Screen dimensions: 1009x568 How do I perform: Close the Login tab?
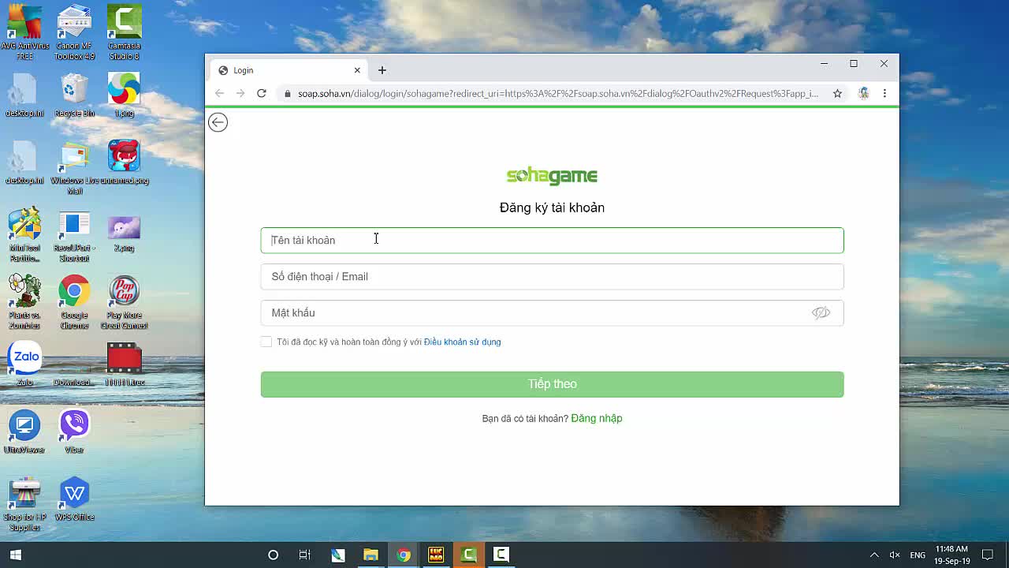(x=357, y=70)
